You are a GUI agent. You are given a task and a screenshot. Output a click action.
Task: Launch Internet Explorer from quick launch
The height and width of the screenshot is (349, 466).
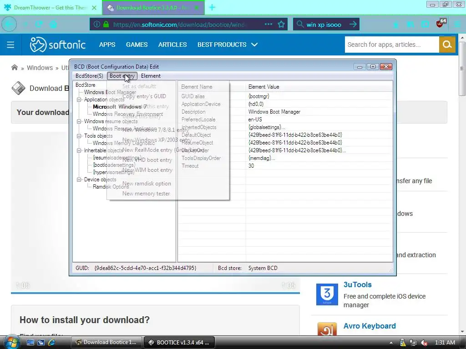pyautogui.click(x=52, y=343)
